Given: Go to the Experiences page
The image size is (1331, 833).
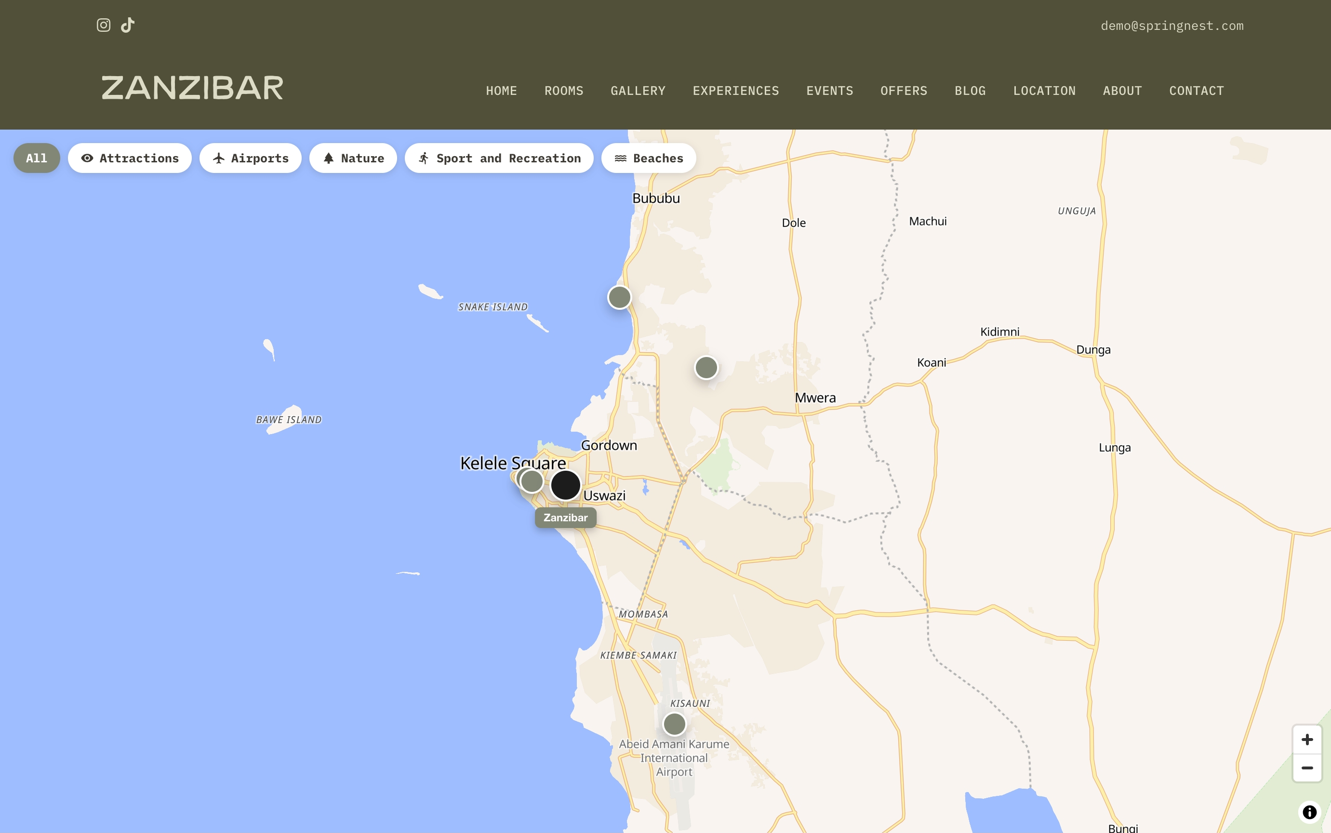Looking at the screenshot, I should click(735, 91).
